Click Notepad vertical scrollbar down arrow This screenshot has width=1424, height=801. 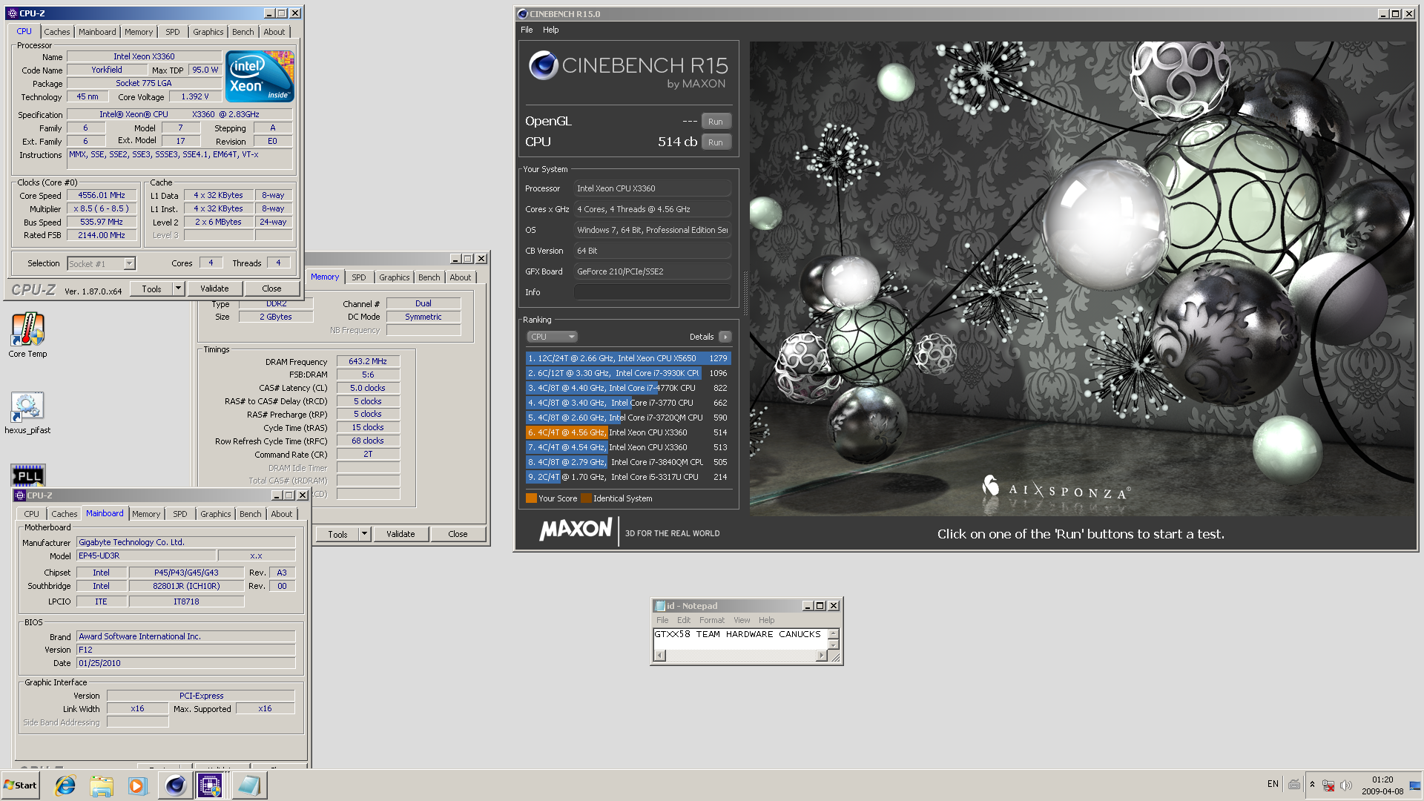click(833, 645)
